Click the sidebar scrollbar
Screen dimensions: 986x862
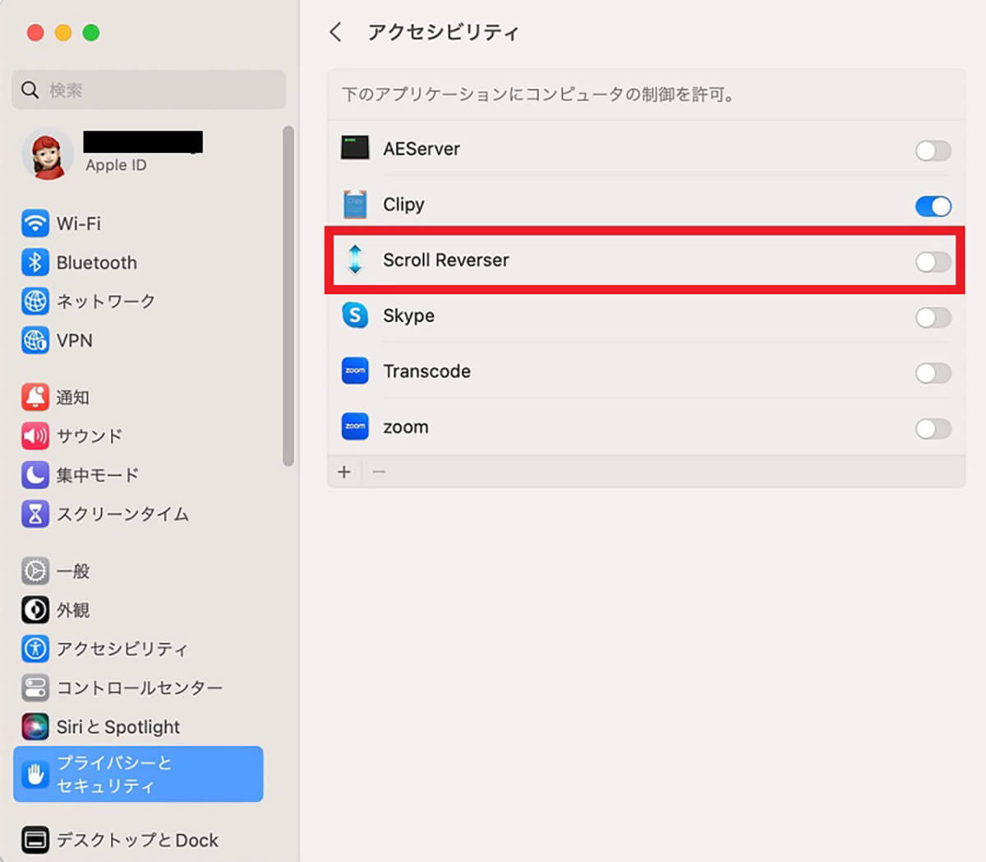point(288,296)
